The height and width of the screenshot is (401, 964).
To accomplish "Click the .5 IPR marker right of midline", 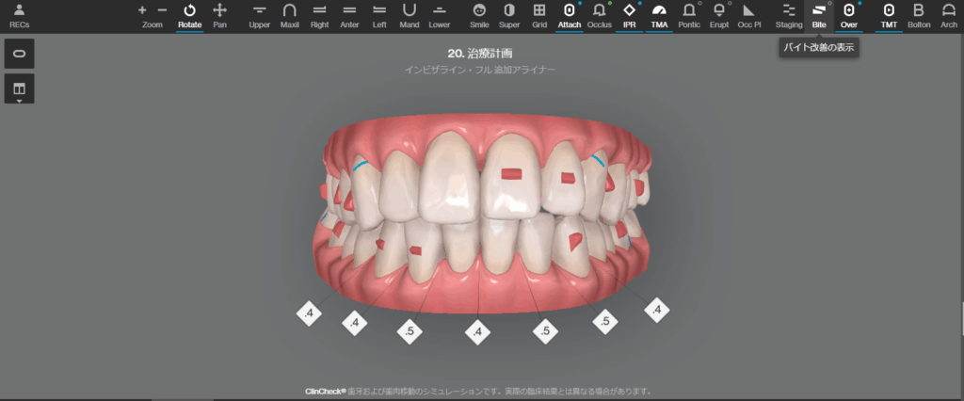I will [x=545, y=331].
